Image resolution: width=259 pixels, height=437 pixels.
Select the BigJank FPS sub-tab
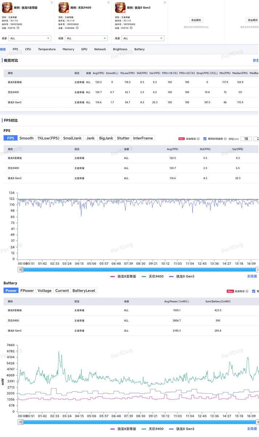point(106,138)
